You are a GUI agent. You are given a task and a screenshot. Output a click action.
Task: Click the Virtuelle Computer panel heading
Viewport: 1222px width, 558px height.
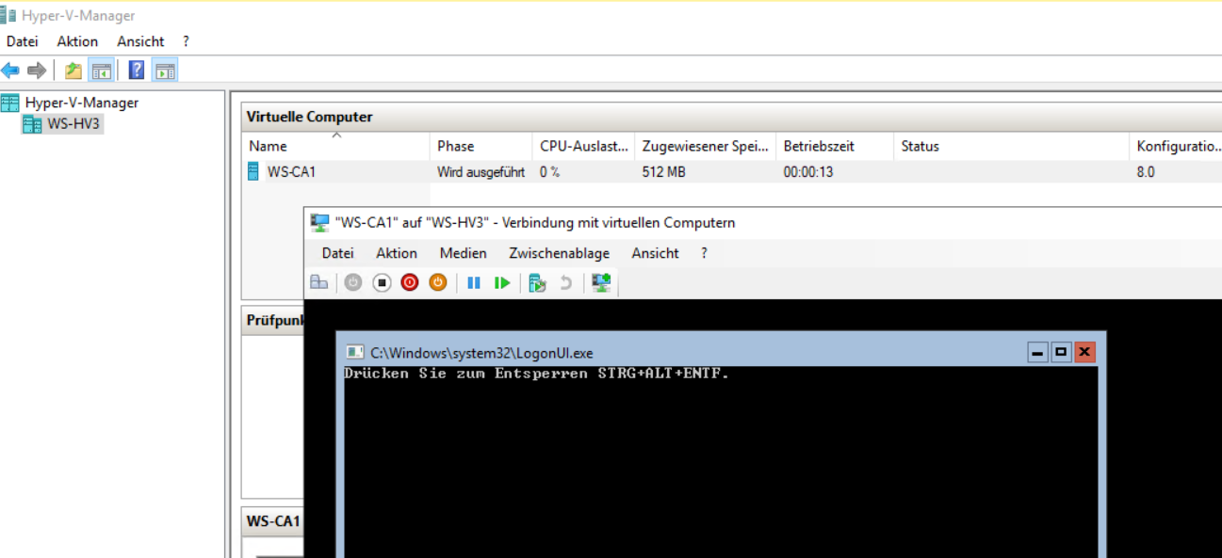point(309,117)
